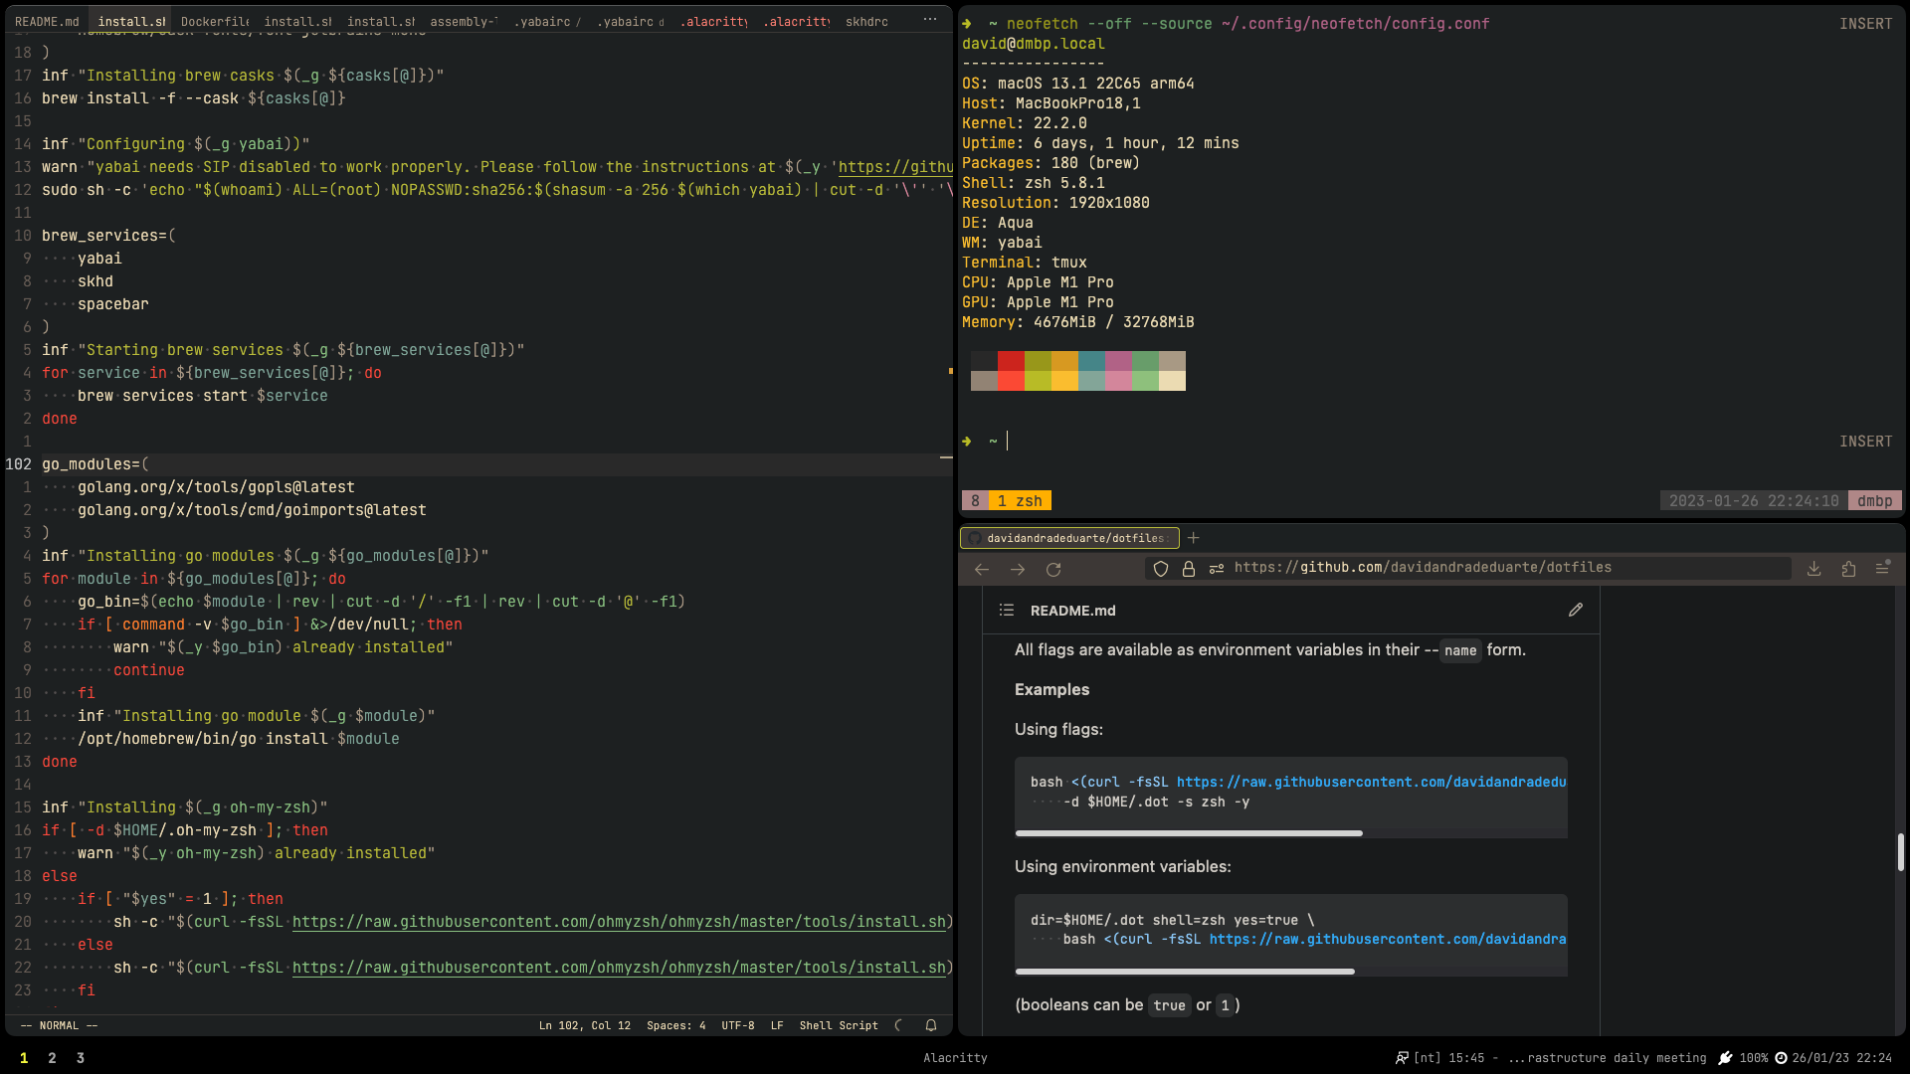Click the raw.githubusercontent link in env variables example
The height and width of the screenshot is (1074, 1910).
pos(1388,939)
